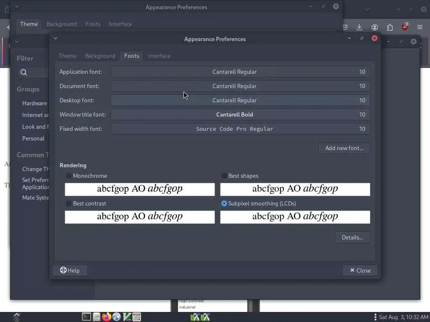Select Theme tab in rear Appearance window
Screen dimensions: 430x322
pyautogui.click(x=29, y=24)
